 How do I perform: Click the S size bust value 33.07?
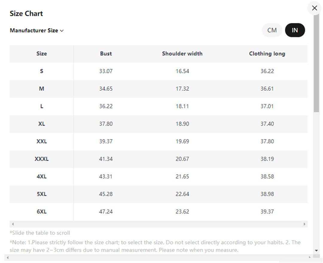click(106, 71)
